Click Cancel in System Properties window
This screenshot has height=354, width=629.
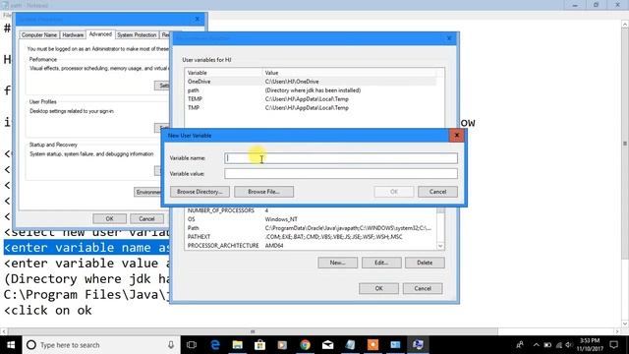pyautogui.click(x=146, y=218)
